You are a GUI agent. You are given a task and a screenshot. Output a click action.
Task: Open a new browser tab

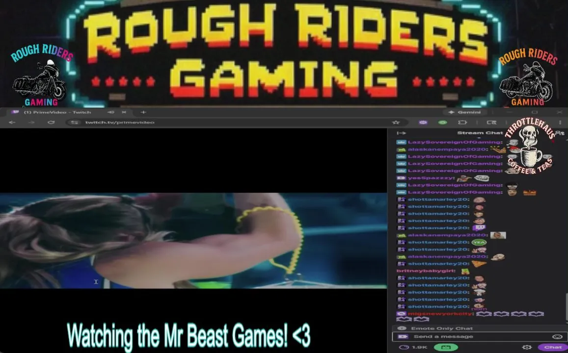click(x=143, y=112)
